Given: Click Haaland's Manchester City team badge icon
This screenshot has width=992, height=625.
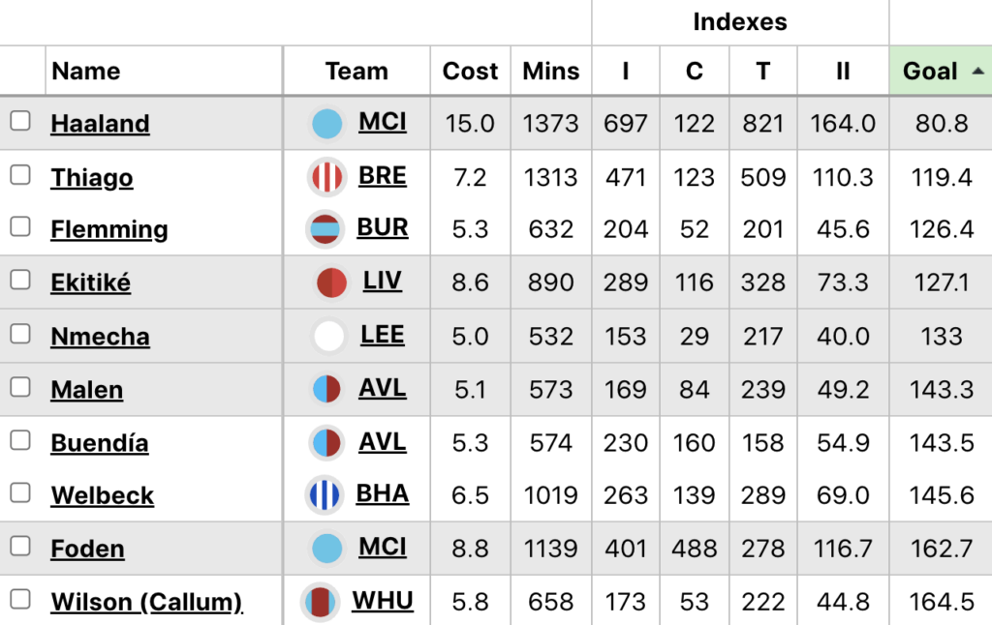Looking at the screenshot, I should pyautogui.click(x=327, y=124).
